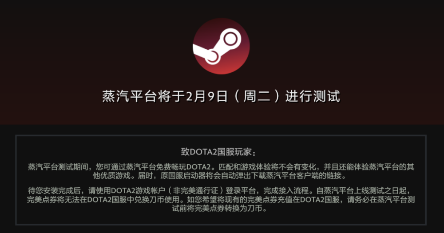Click the phrase 请务必在蒸汽平台测
The image size is (444, 233).
tap(381, 200)
